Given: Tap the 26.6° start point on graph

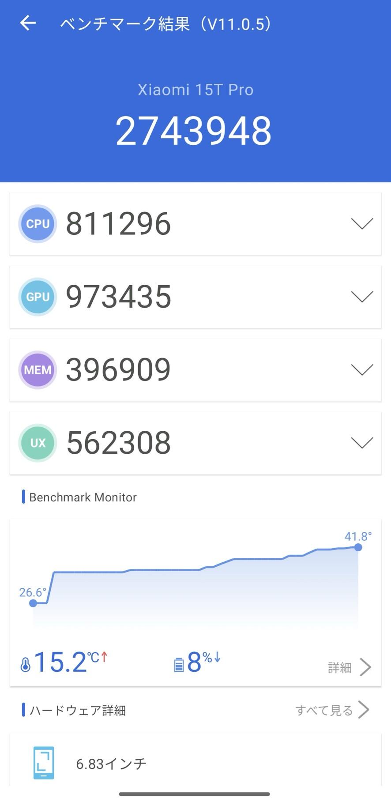Looking at the screenshot, I should click(x=33, y=603).
